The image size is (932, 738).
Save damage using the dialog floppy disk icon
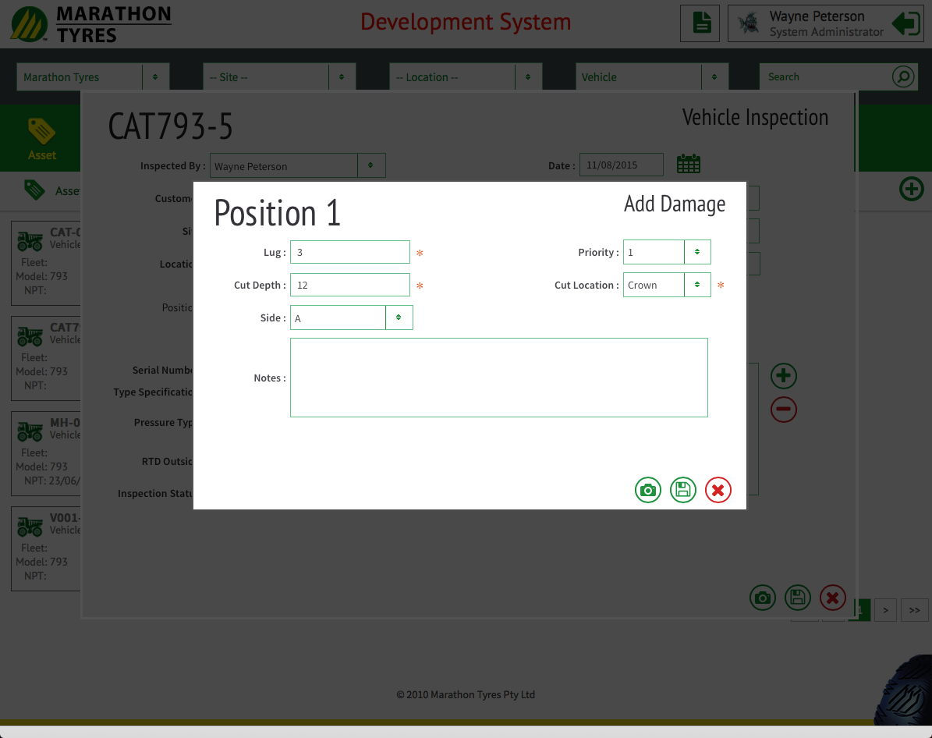(682, 490)
